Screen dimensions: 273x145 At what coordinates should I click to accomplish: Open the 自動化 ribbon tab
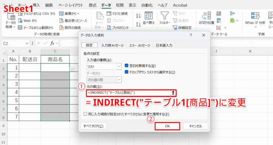click(147, 5)
